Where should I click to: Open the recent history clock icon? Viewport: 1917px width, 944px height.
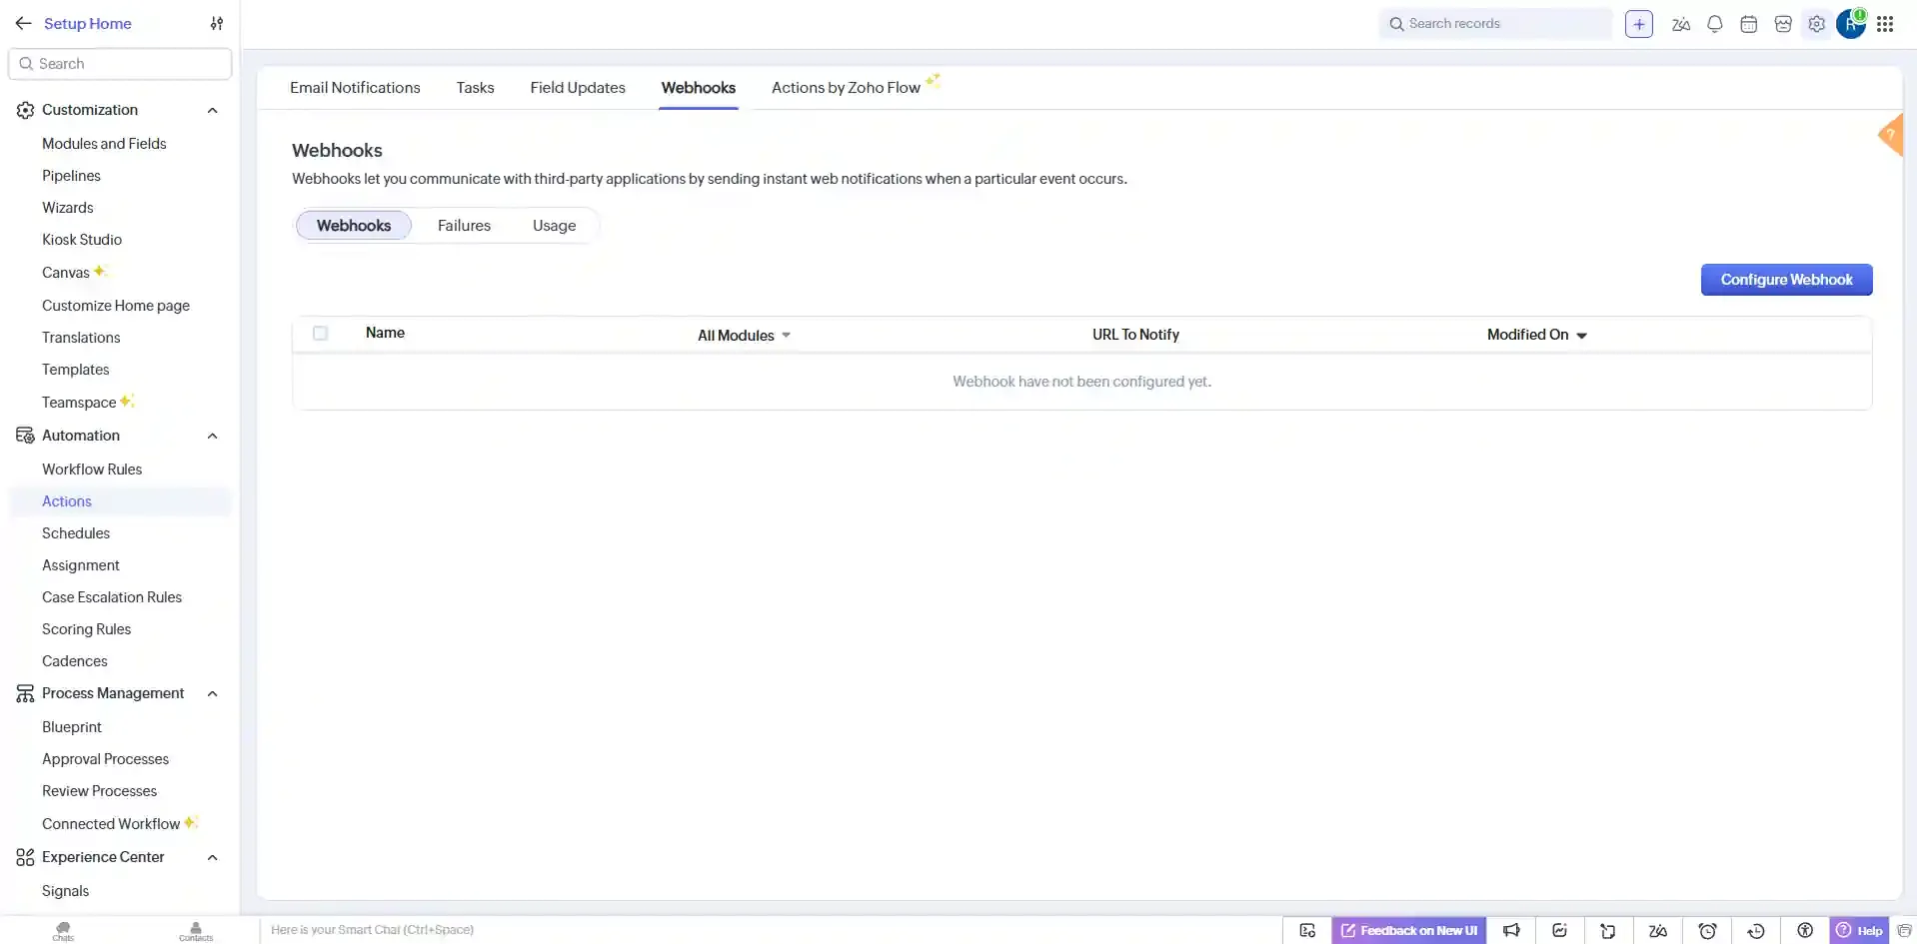click(1756, 930)
